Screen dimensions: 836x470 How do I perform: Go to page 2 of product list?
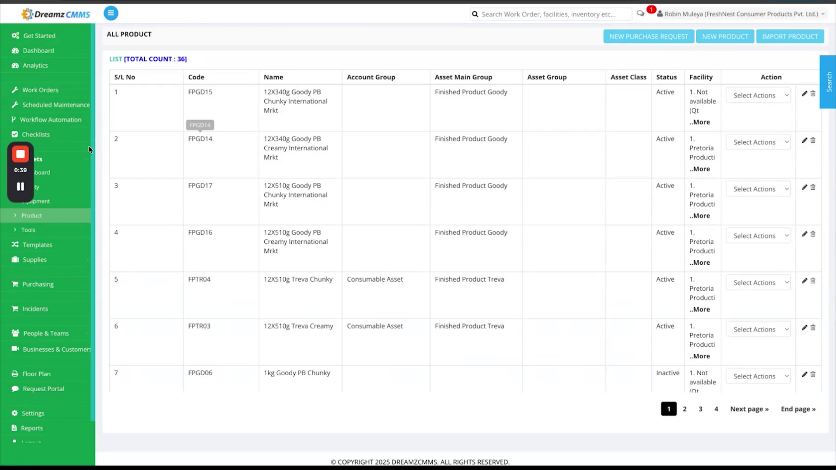(684, 409)
